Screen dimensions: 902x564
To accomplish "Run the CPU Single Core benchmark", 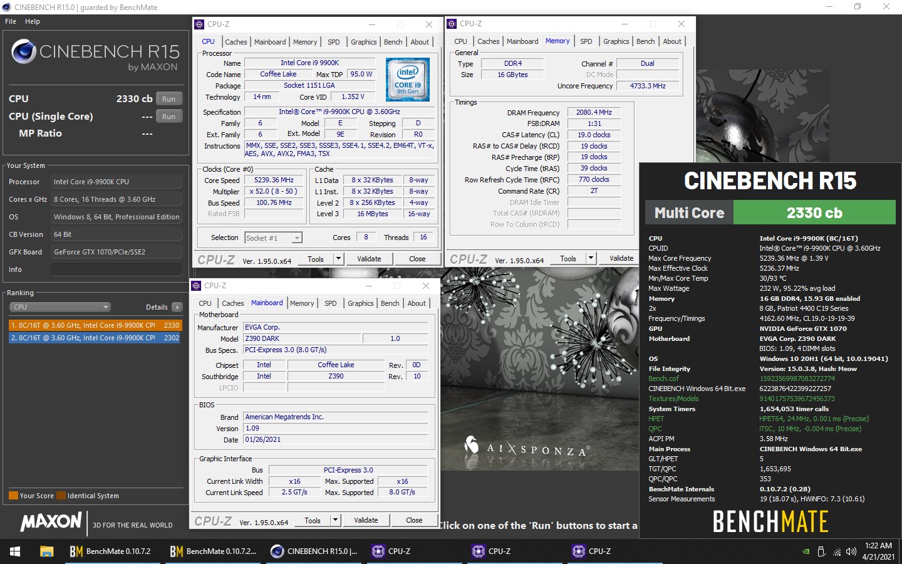I will (x=169, y=117).
